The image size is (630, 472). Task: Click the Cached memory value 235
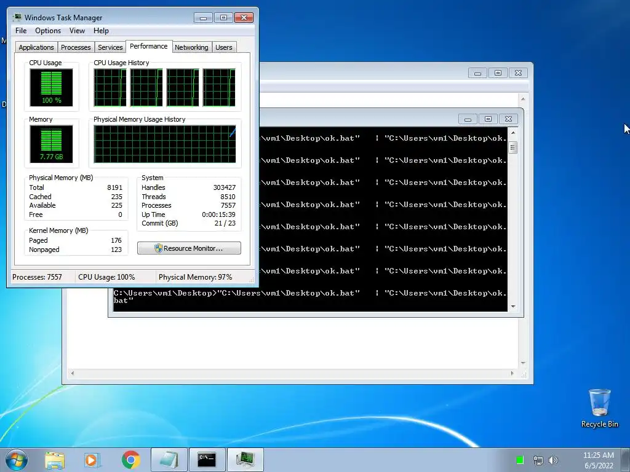(116, 197)
